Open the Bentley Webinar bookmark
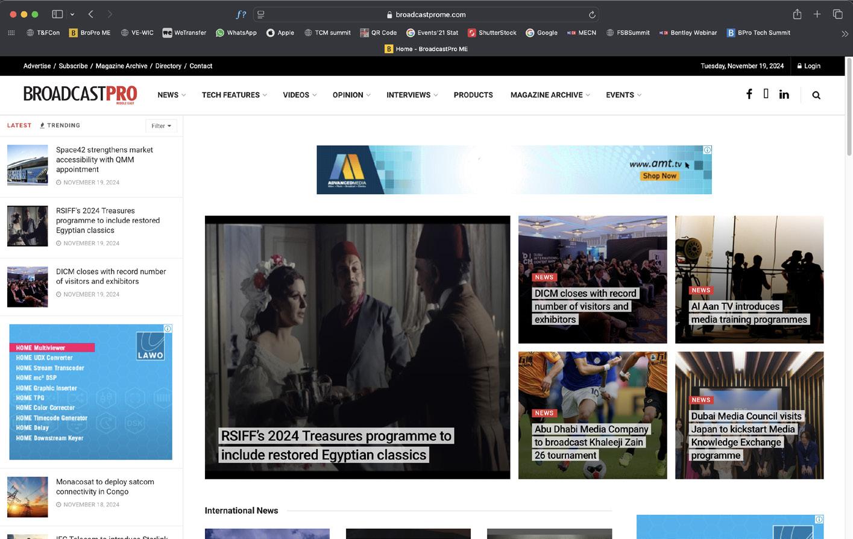The image size is (853, 539). (x=688, y=33)
